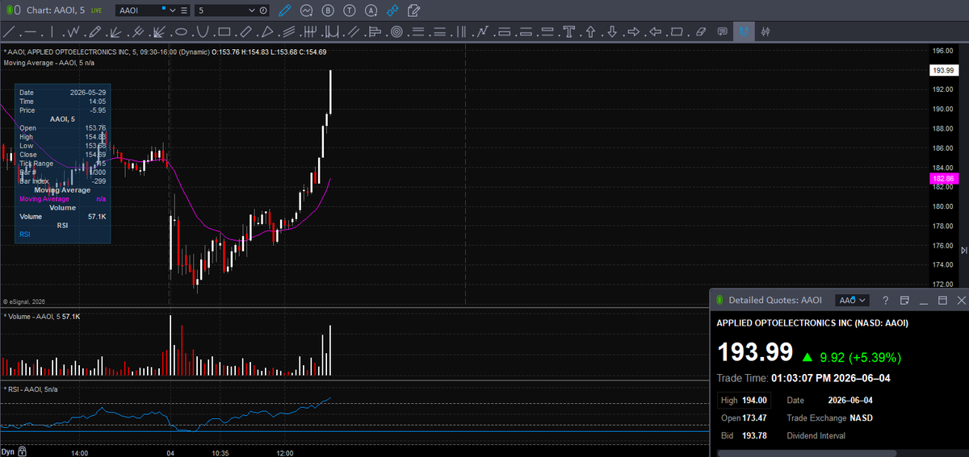Image resolution: width=969 pixels, height=457 pixels.
Task: Click the green Detailed Quotes window icon
Action: [719, 300]
